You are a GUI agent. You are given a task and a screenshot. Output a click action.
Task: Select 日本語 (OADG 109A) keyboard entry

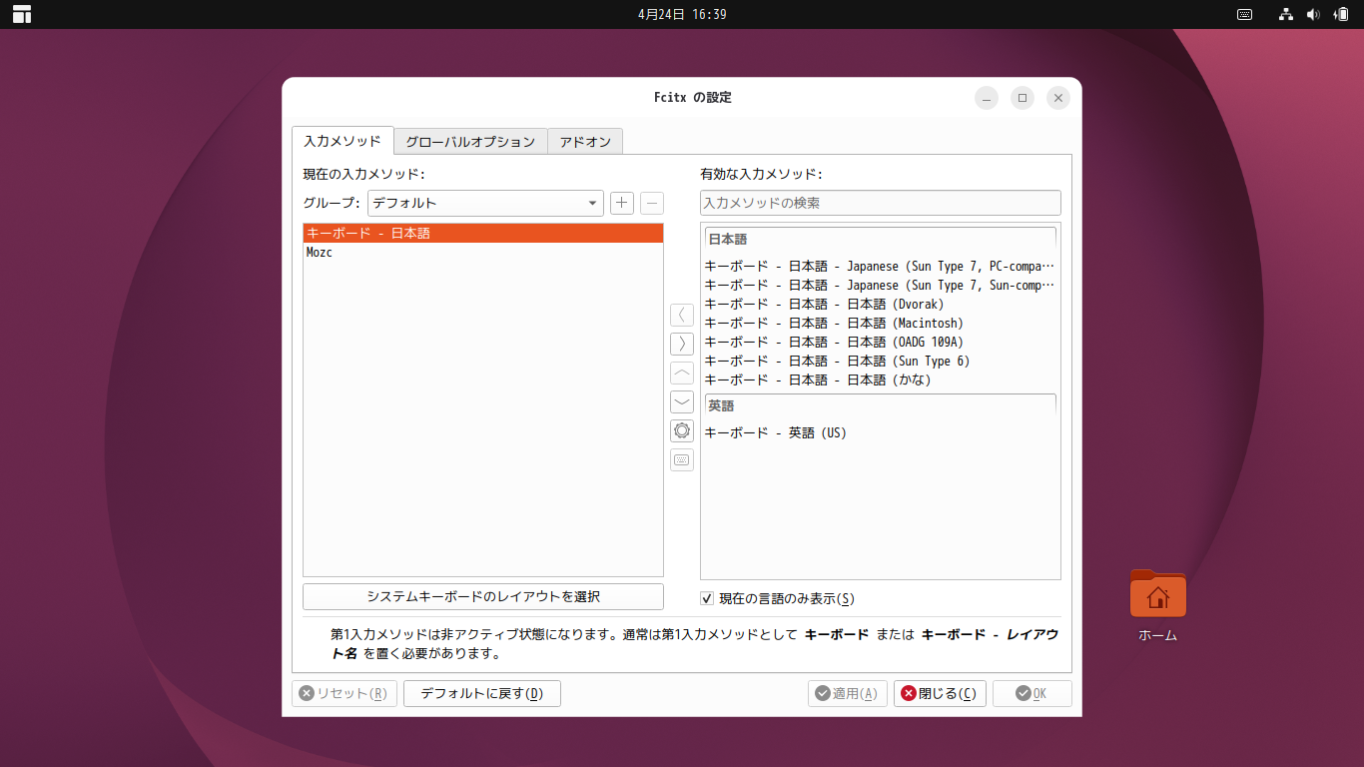880,343
